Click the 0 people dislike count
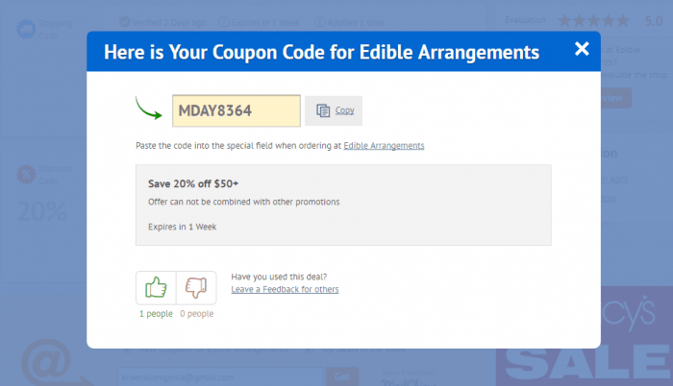Screen dimensions: 673x386 coord(196,314)
